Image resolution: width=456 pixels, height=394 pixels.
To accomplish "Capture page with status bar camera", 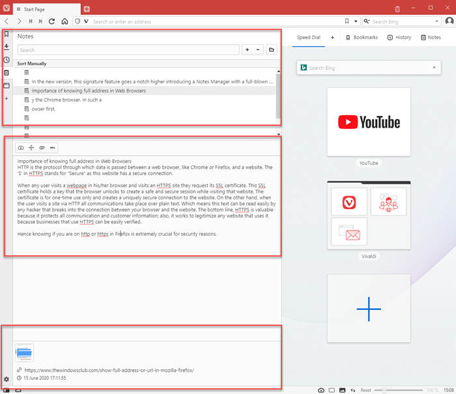I will pos(321,390).
